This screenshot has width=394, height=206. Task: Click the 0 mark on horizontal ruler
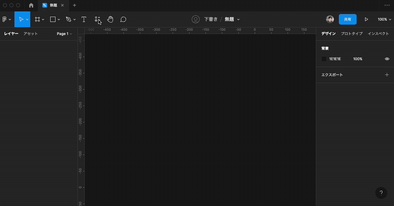255,30
